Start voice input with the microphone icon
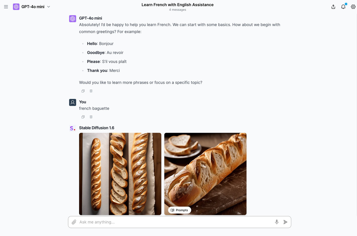The width and height of the screenshot is (357, 236). pyautogui.click(x=277, y=222)
